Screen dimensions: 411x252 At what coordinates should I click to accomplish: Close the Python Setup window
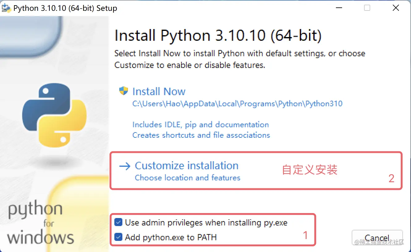[x=396, y=8]
